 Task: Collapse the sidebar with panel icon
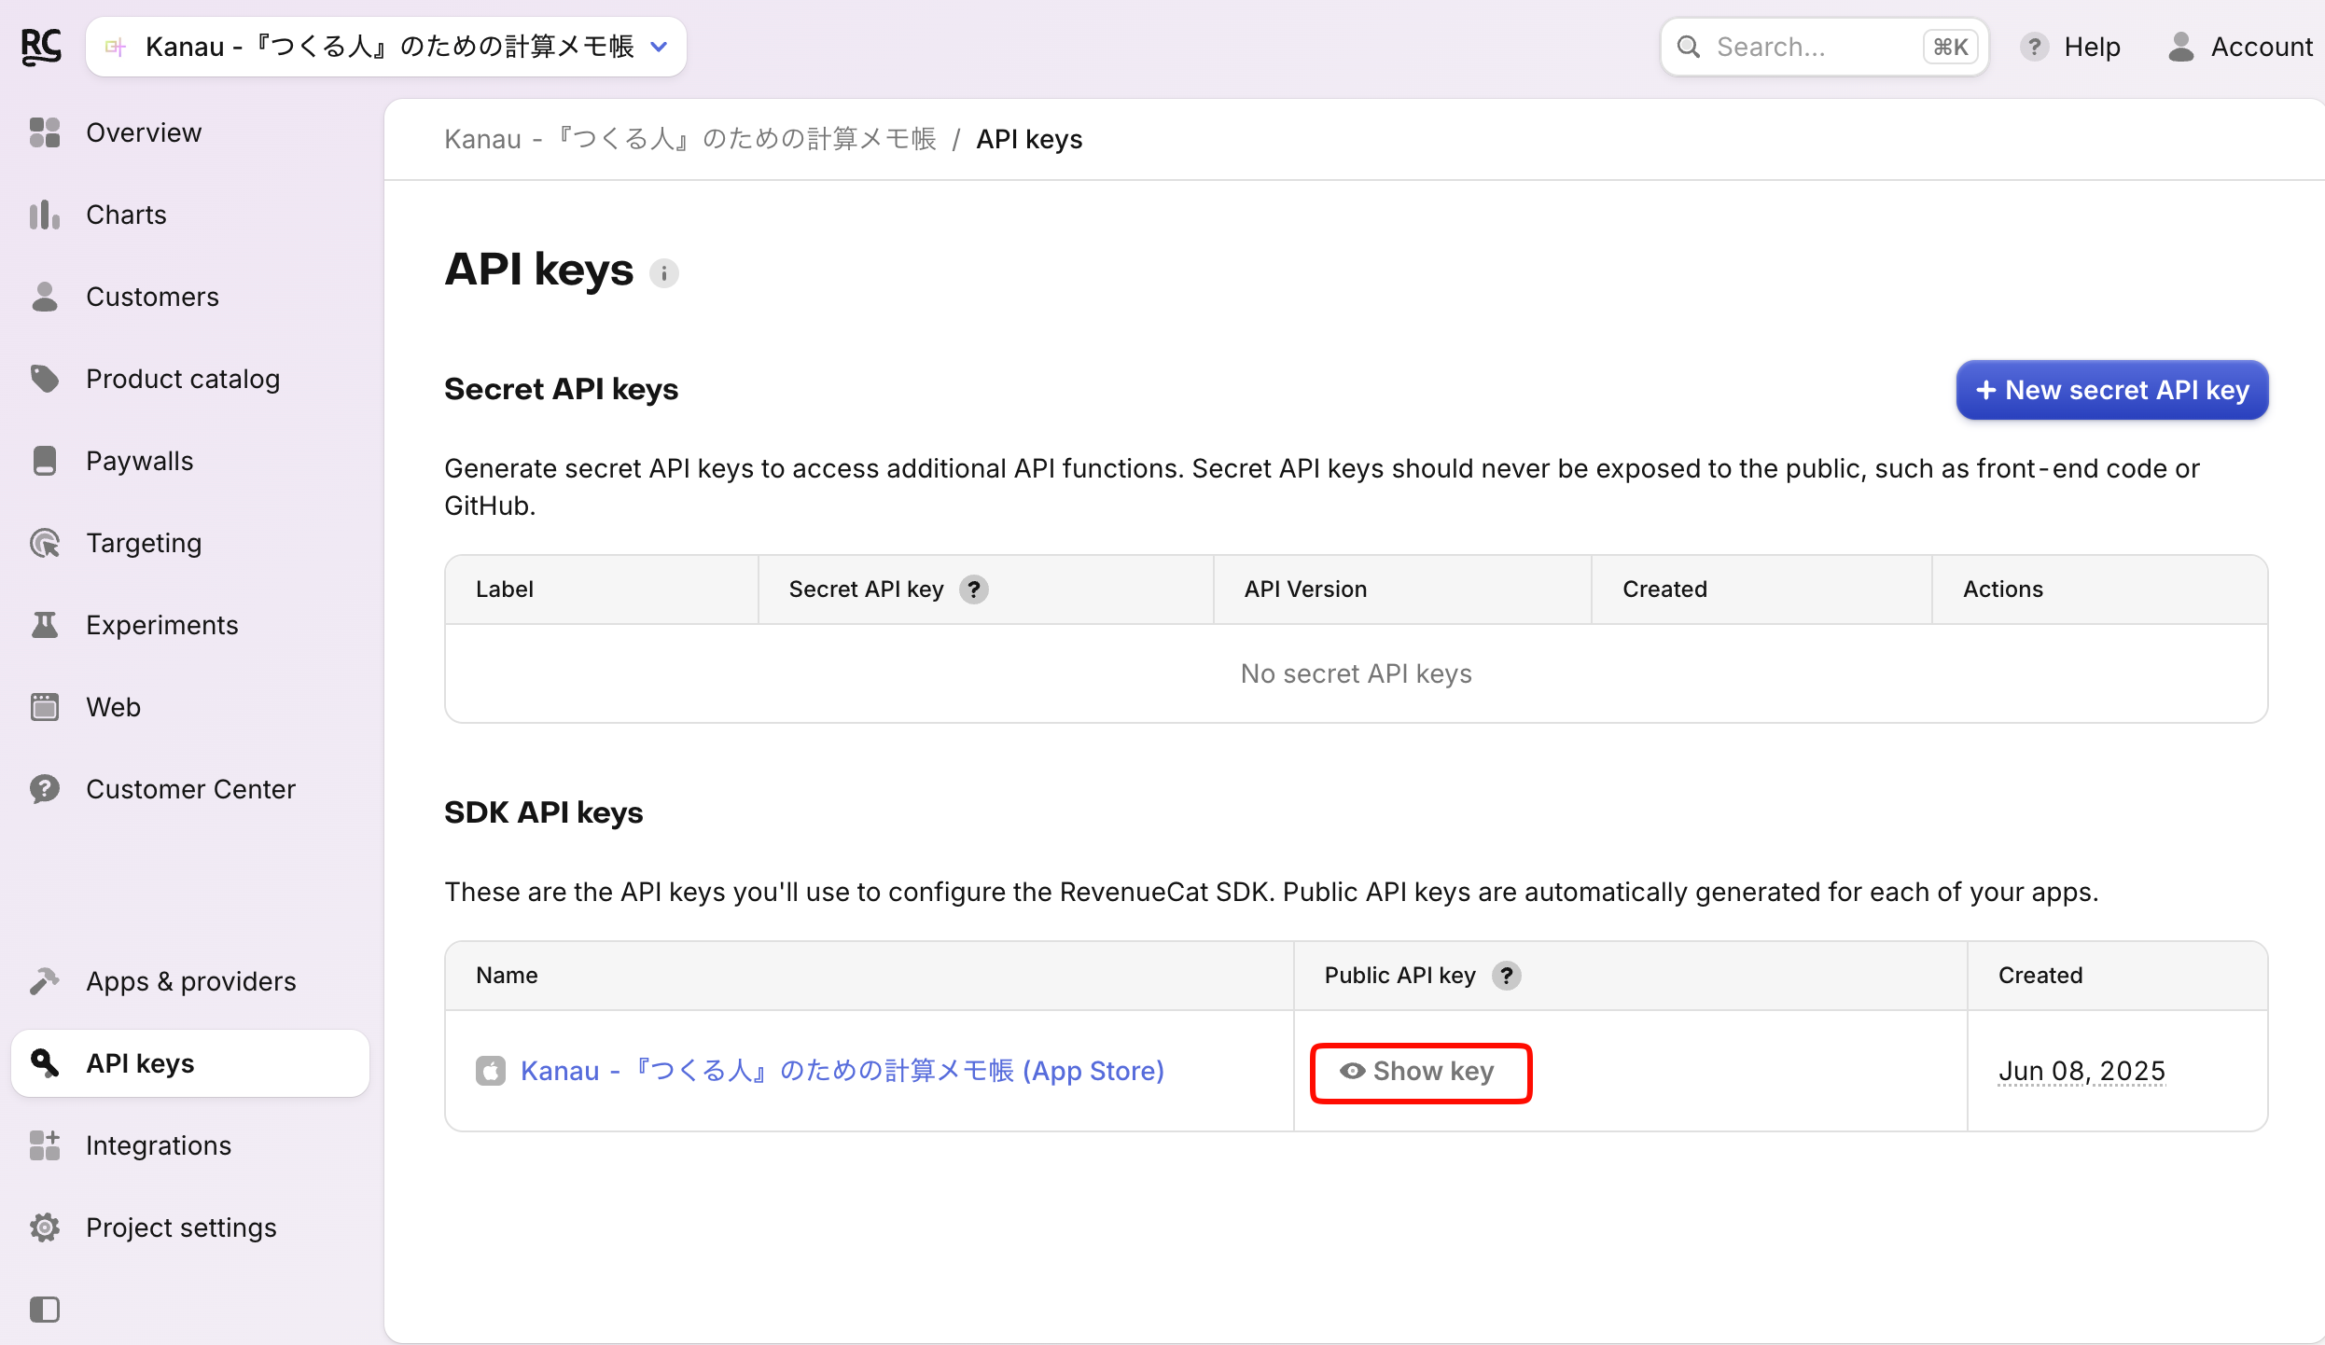click(45, 1310)
